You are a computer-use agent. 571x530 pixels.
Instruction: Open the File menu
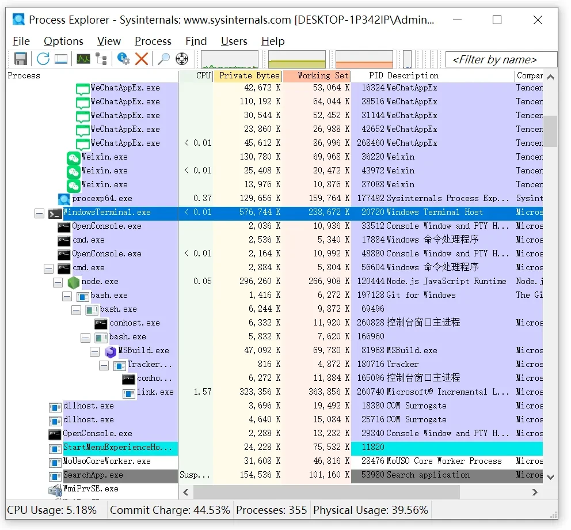21,41
